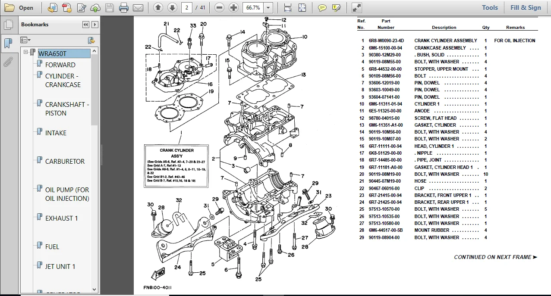Click the FOR OIL INJECTION remark

point(514,41)
